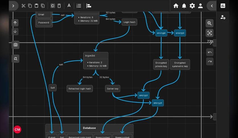Click the clipboard paste icon
The height and width of the screenshot is (138, 238).
point(36,6)
